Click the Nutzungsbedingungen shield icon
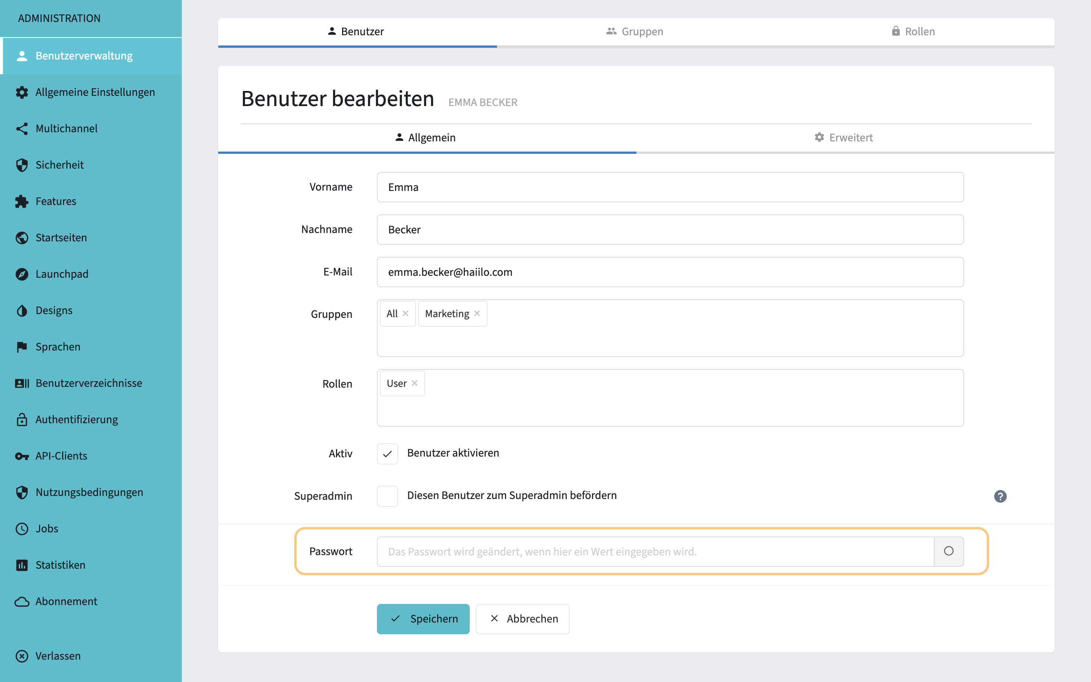The width and height of the screenshot is (1091, 682). (x=22, y=493)
